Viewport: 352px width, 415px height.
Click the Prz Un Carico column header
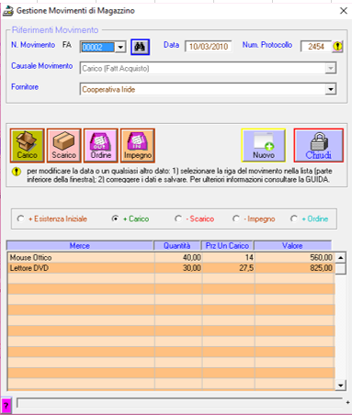(x=227, y=245)
